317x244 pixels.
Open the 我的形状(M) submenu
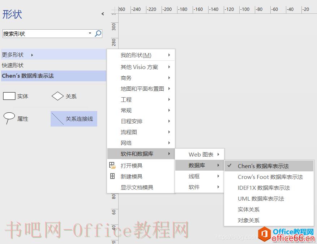[141, 55]
